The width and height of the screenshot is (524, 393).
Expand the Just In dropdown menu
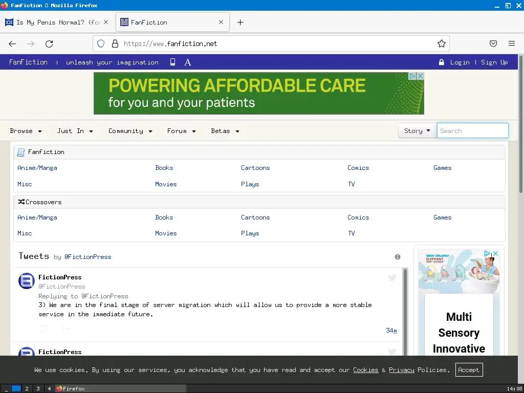(75, 131)
